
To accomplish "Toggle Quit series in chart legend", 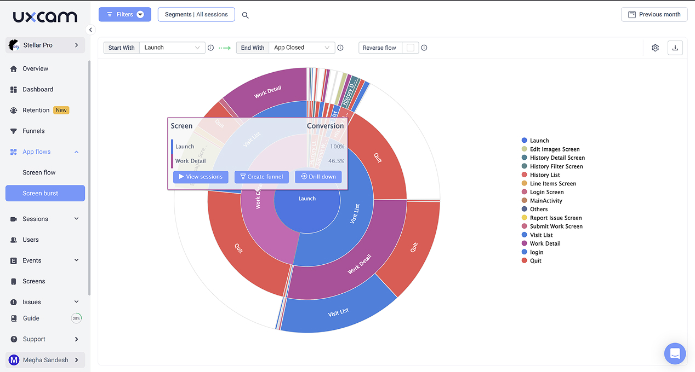I will 535,261.
